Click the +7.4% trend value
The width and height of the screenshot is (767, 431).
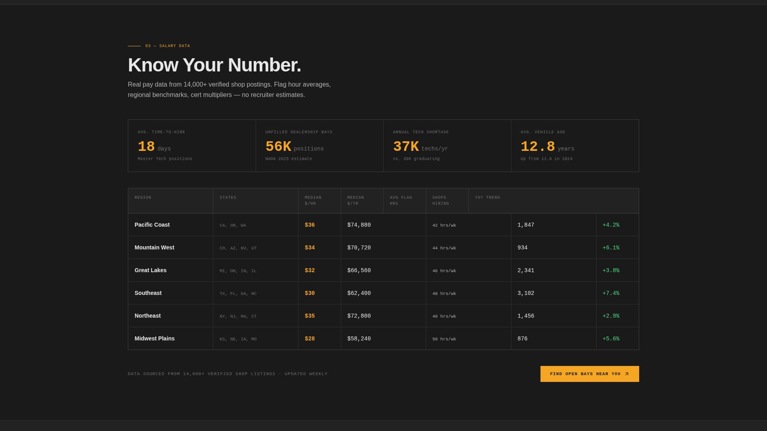pyautogui.click(x=611, y=293)
